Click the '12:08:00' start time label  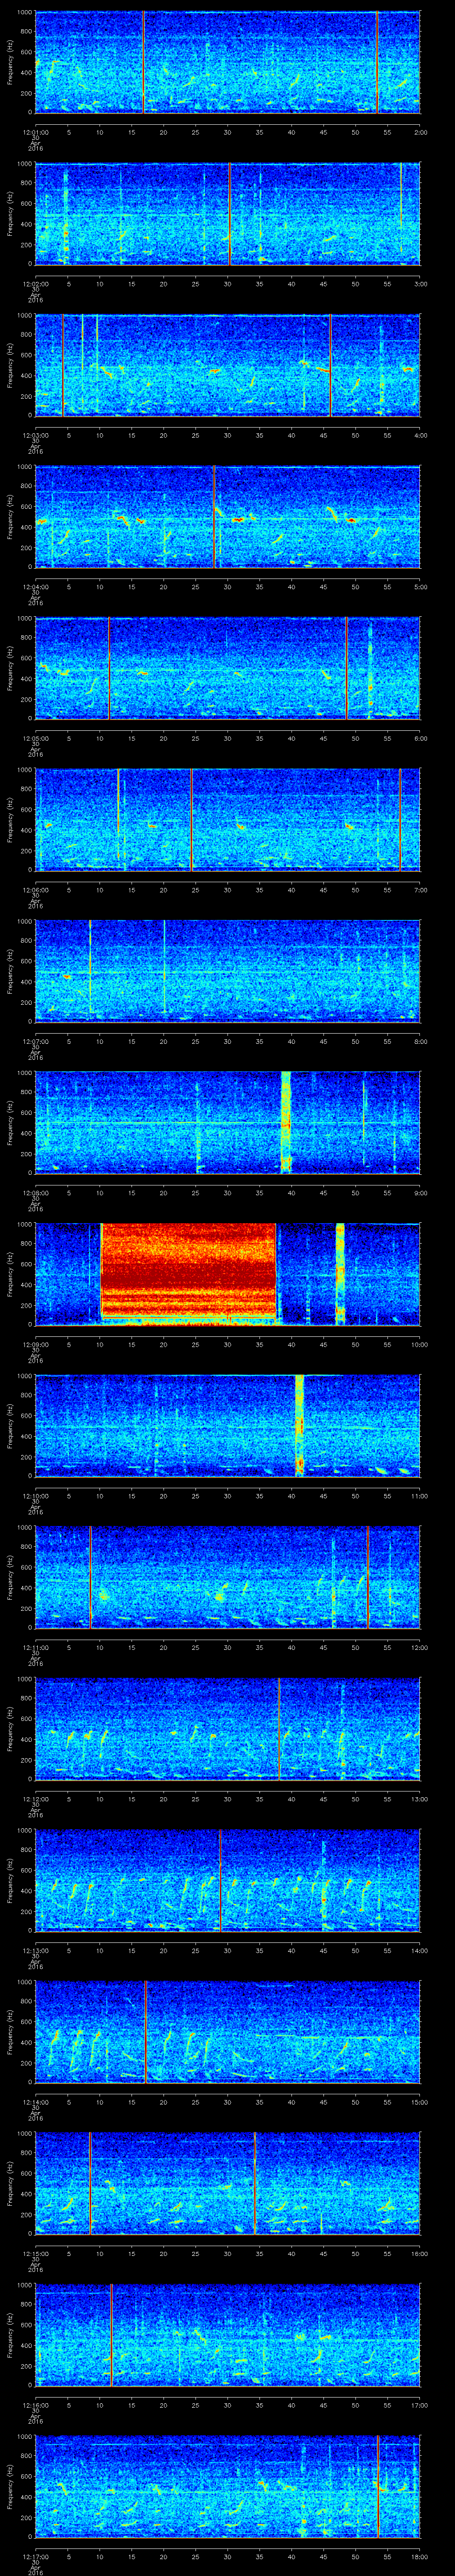click(x=35, y=1192)
